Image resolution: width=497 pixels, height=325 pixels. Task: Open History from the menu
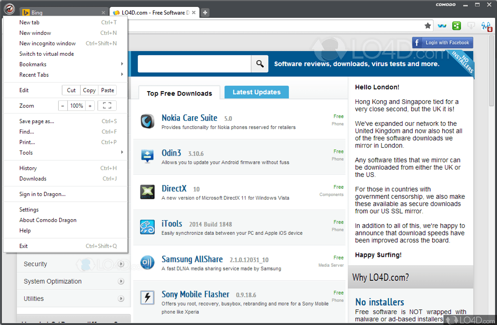(x=65, y=168)
